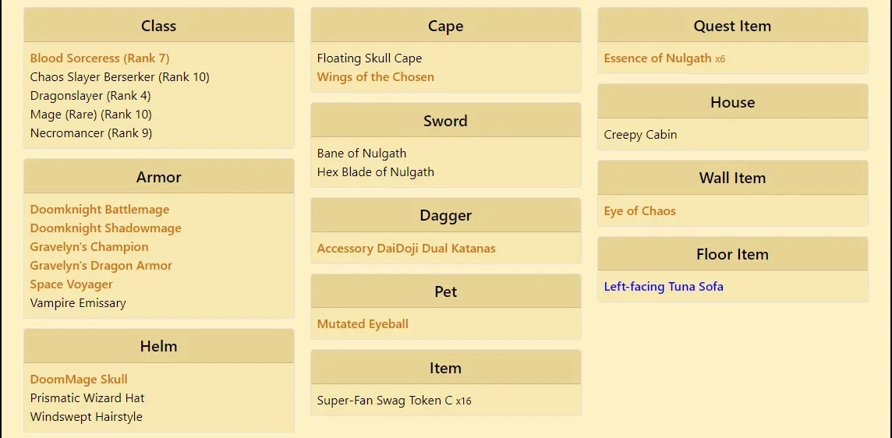Open the Mutated Eyeball pet link
This screenshot has height=438, width=892.
[363, 324]
